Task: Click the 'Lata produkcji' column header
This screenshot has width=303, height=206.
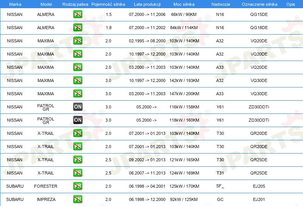Action: tap(147, 4)
